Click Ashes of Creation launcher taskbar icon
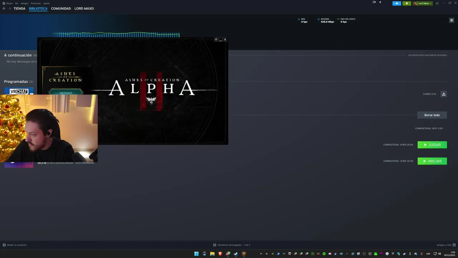 pos(244,254)
